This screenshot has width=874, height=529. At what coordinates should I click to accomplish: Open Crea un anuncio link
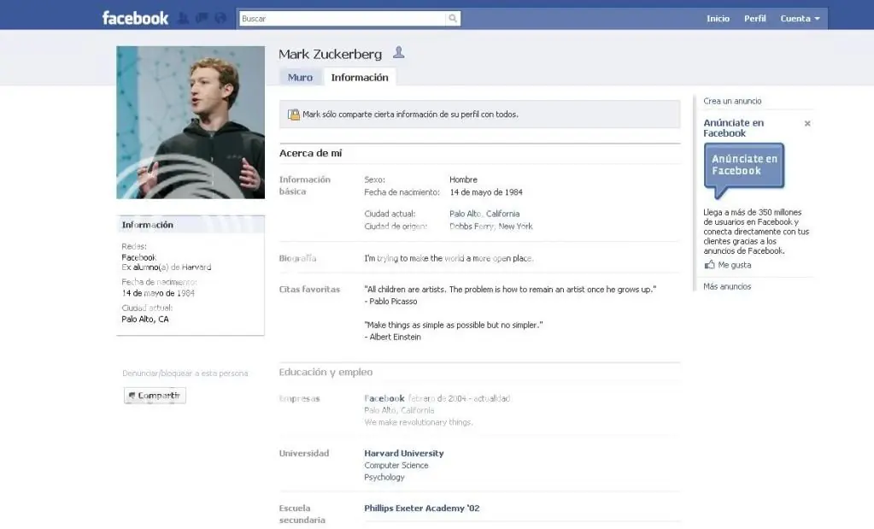point(732,101)
